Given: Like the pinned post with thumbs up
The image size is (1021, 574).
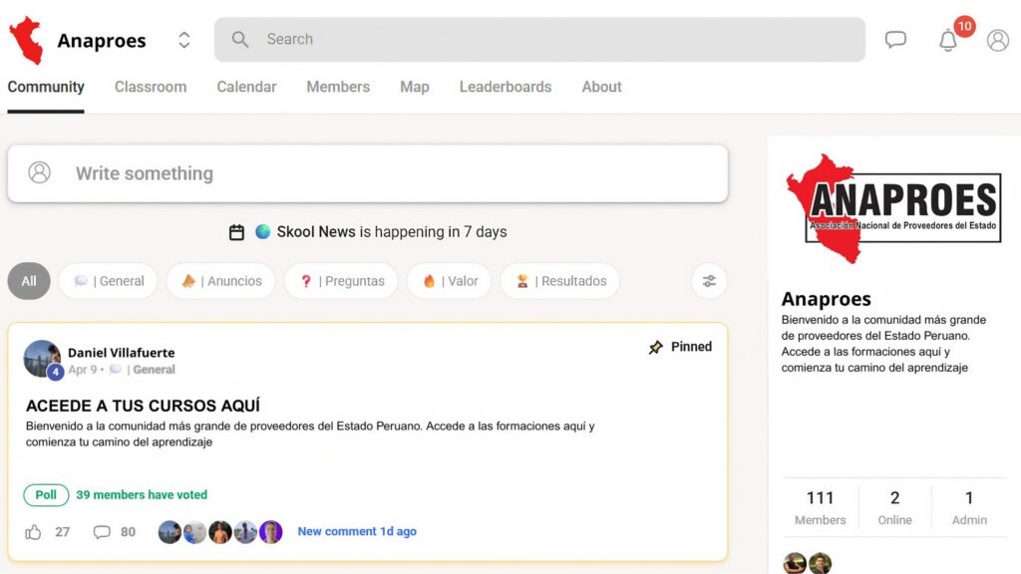Looking at the screenshot, I should pyautogui.click(x=33, y=532).
